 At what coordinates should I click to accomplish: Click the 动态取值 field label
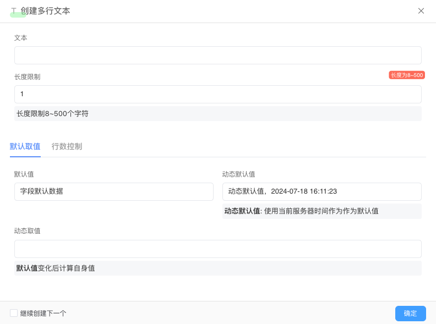27,231
